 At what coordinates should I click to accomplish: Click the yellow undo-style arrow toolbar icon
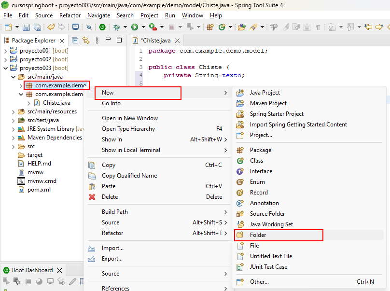click(x=51, y=27)
